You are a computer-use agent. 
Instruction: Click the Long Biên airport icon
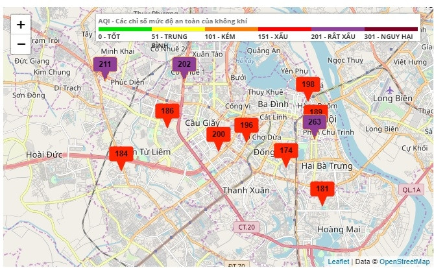tap(389, 89)
